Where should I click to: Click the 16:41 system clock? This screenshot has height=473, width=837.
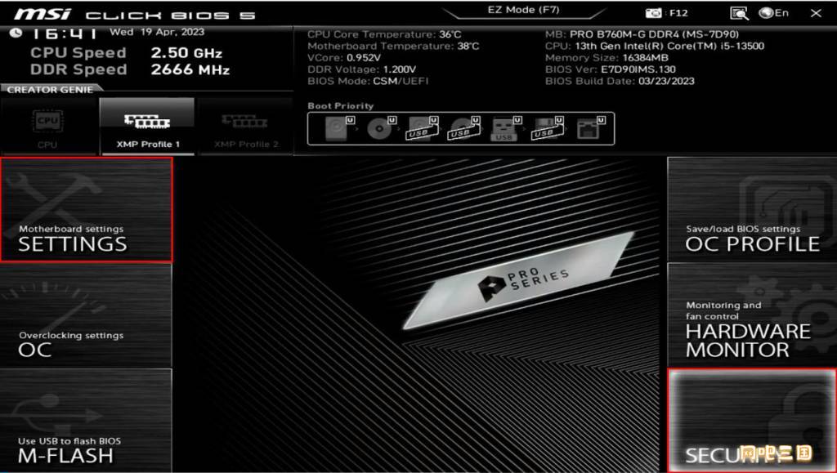click(63, 33)
